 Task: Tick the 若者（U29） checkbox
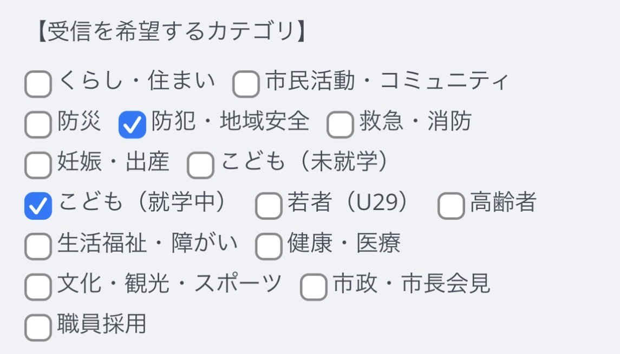[269, 206]
